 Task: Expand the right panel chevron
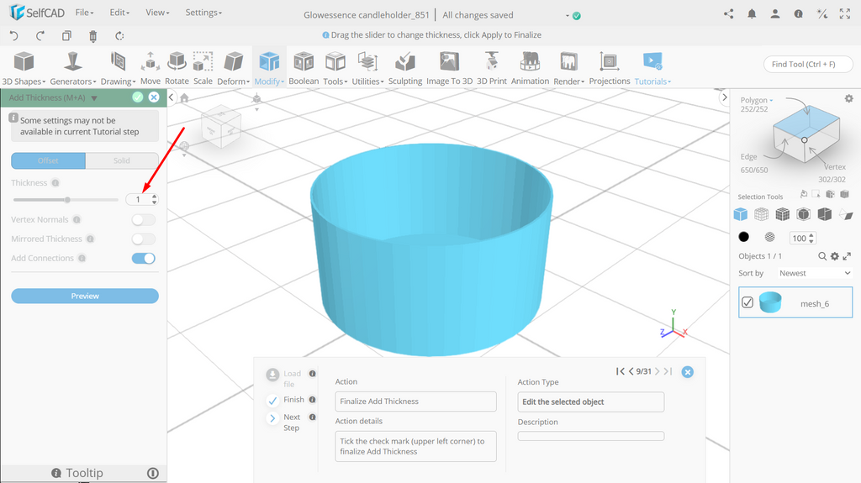coord(724,97)
